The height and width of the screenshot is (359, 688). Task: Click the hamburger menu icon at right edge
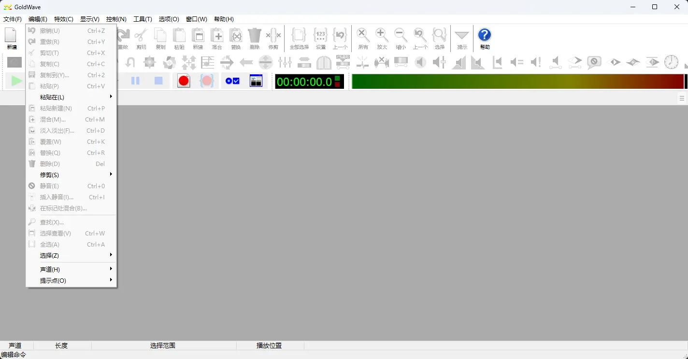click(682, 98)
